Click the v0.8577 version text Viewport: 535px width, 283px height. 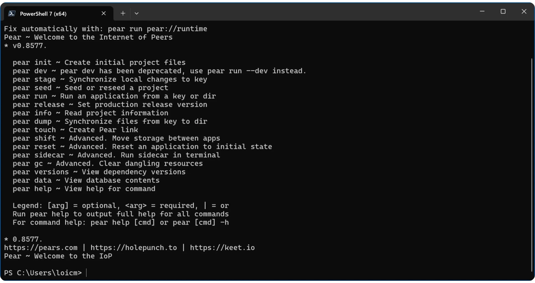pos(29,46)
